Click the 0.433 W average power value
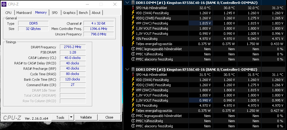This screenshot has height=130, width=287. pyautogui.click(x=278, y=44)
